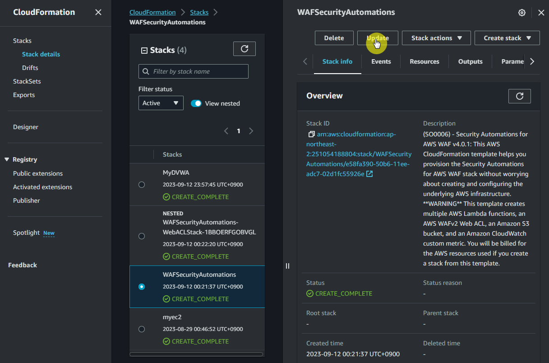
Task: Click the Overview CREATE_COMPLETE status
Action: pyautogui.click(x=339, y=293)
